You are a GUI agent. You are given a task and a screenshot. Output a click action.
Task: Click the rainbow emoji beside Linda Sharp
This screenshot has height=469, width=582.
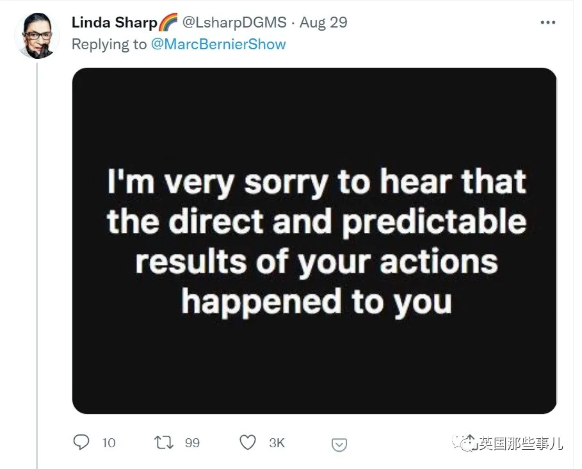tap(168, 22)
